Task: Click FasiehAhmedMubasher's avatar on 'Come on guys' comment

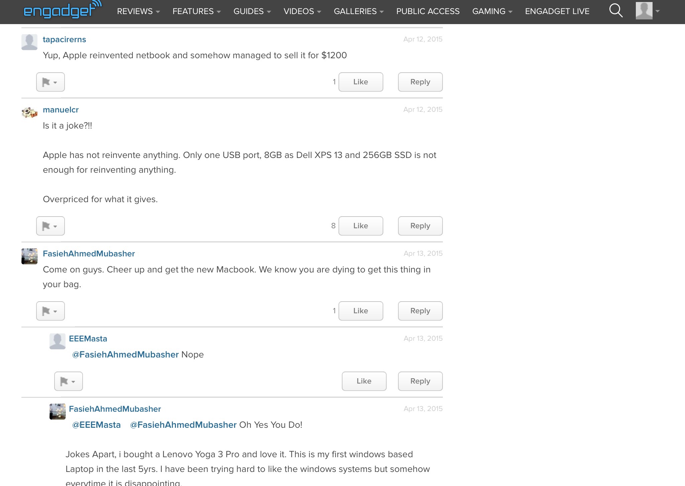Action: 29,256
